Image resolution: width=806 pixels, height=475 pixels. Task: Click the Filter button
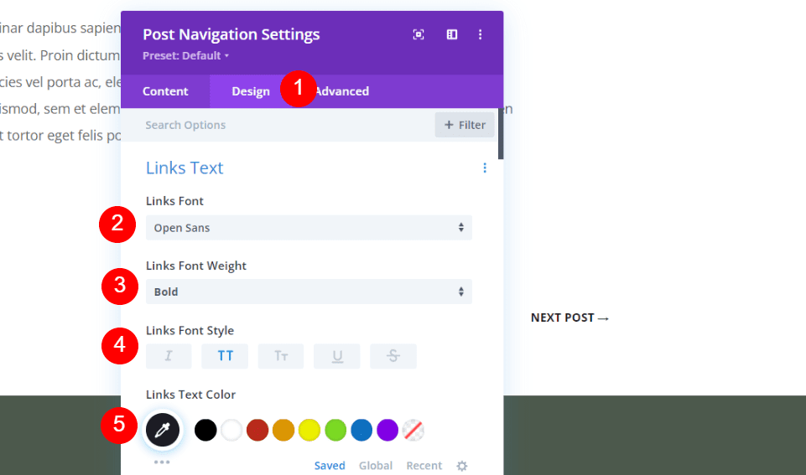465,125
